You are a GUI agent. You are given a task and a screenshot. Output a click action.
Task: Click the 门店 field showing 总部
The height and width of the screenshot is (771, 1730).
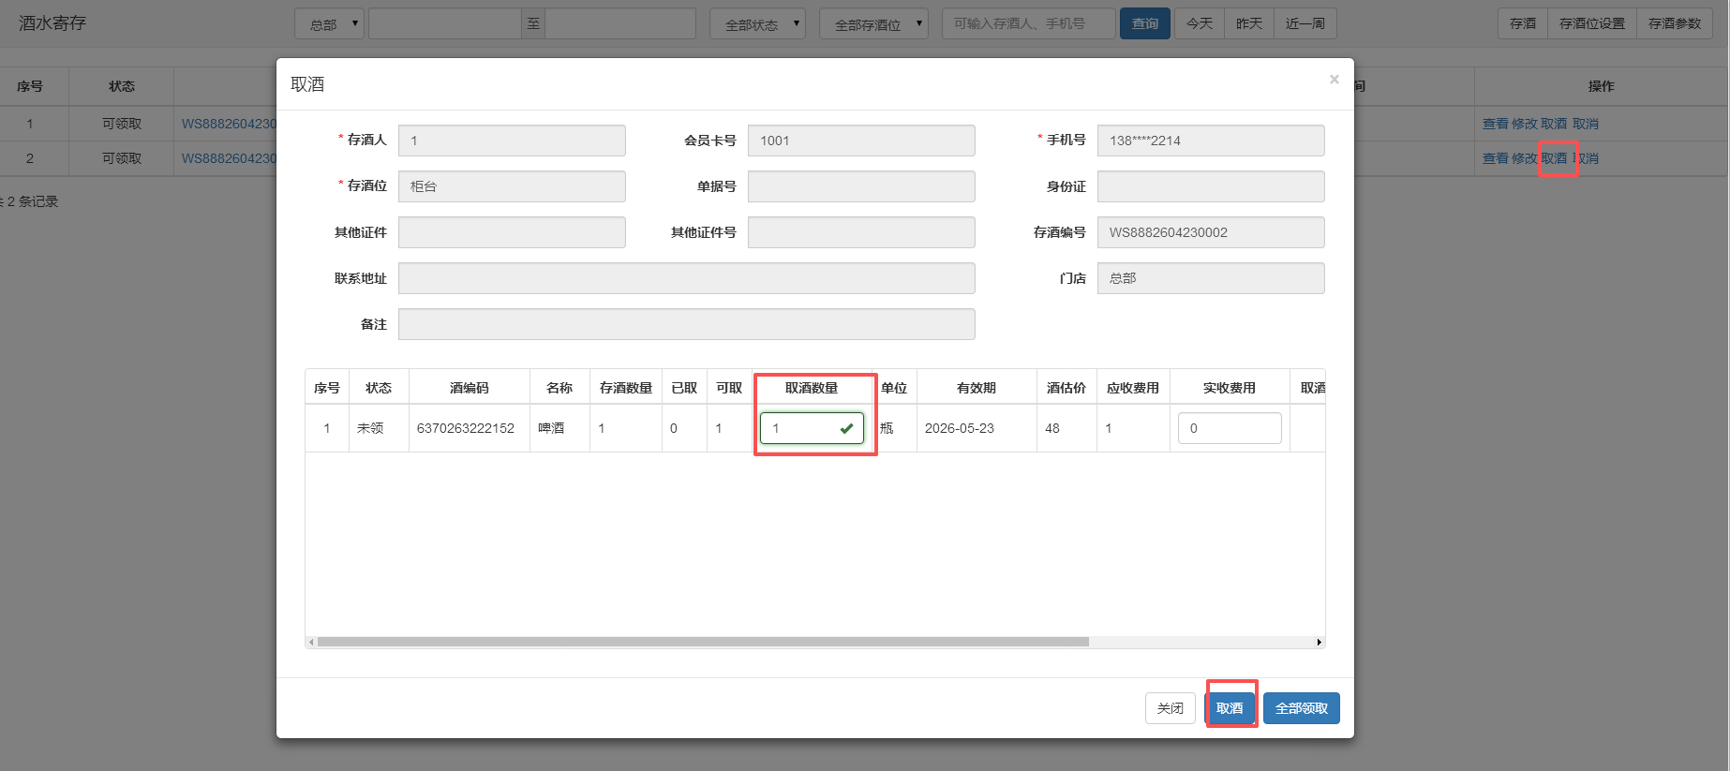pyautogui.click(x=1211, y=278)
